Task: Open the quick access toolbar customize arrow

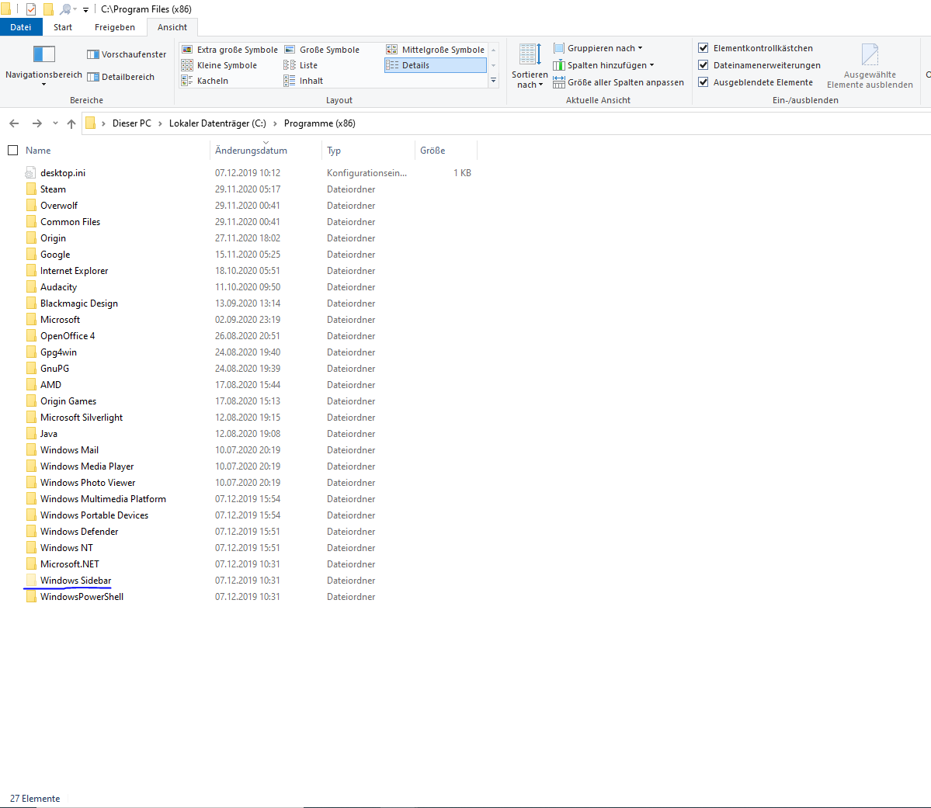Action: point(85,9)
